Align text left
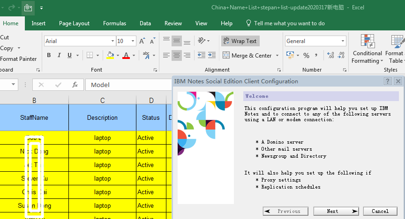The width and height of the screenshot is (405, 219). (x=166, y=55)
